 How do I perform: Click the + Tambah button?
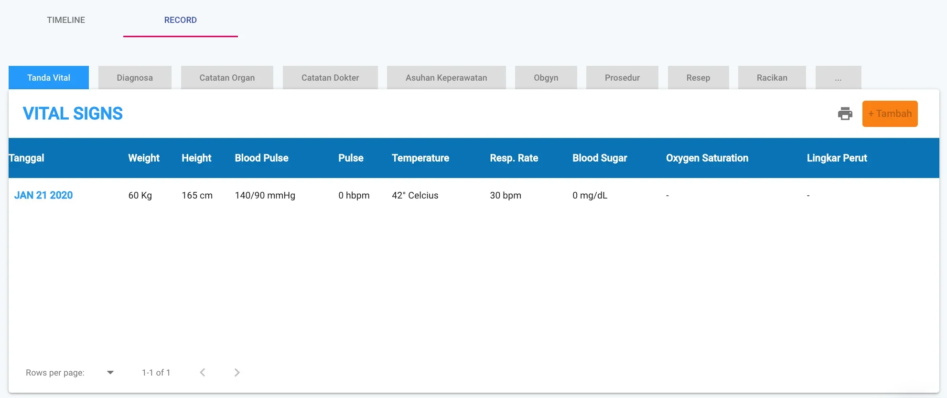(890, 114)
